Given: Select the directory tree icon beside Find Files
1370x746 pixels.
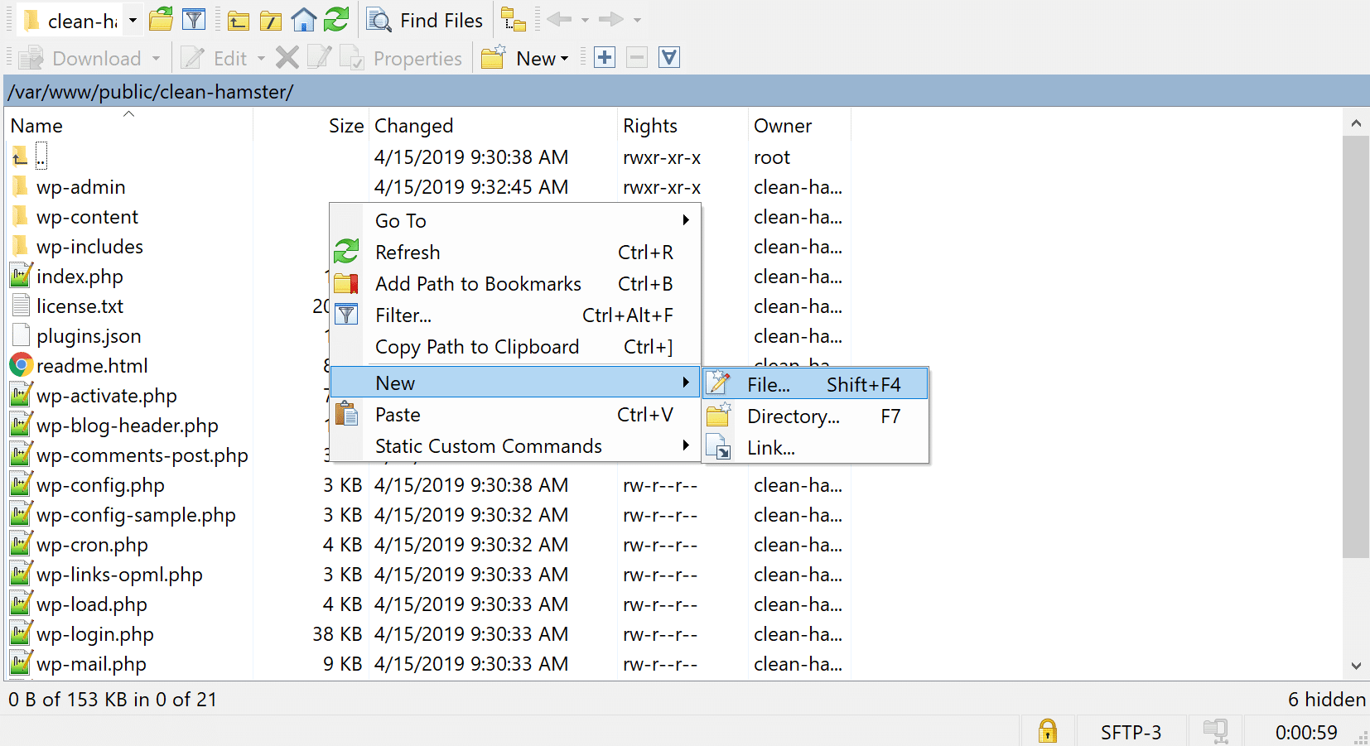Looking at the screenshot, I should [x=514, y=19].
